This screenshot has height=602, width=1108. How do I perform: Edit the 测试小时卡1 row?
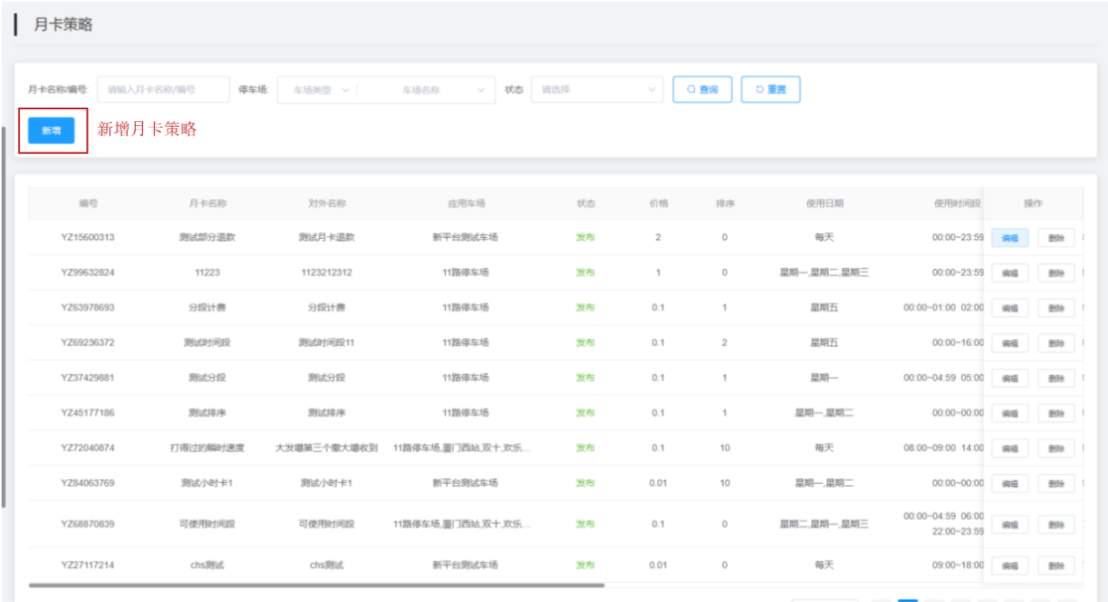(x=1010, y=483)
